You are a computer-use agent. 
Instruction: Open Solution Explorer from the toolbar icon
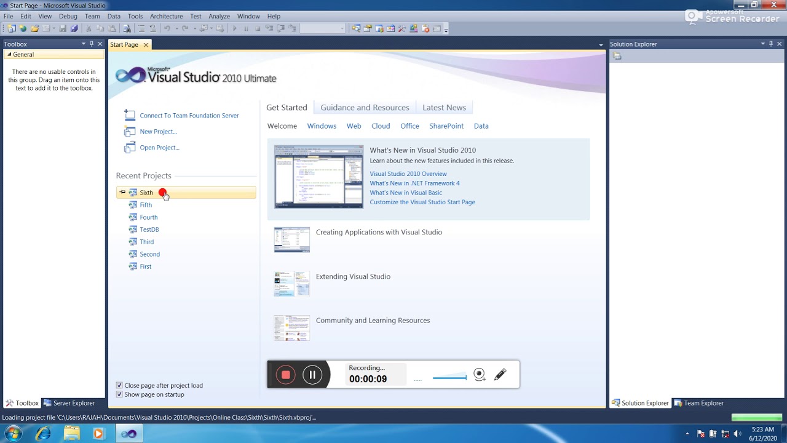point(356,28)
